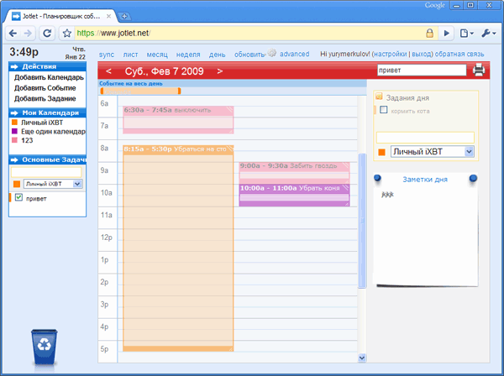Viewport: 504px width, 376px height.
Task: Click the Заметки дня heading
Action: [425, 180]
